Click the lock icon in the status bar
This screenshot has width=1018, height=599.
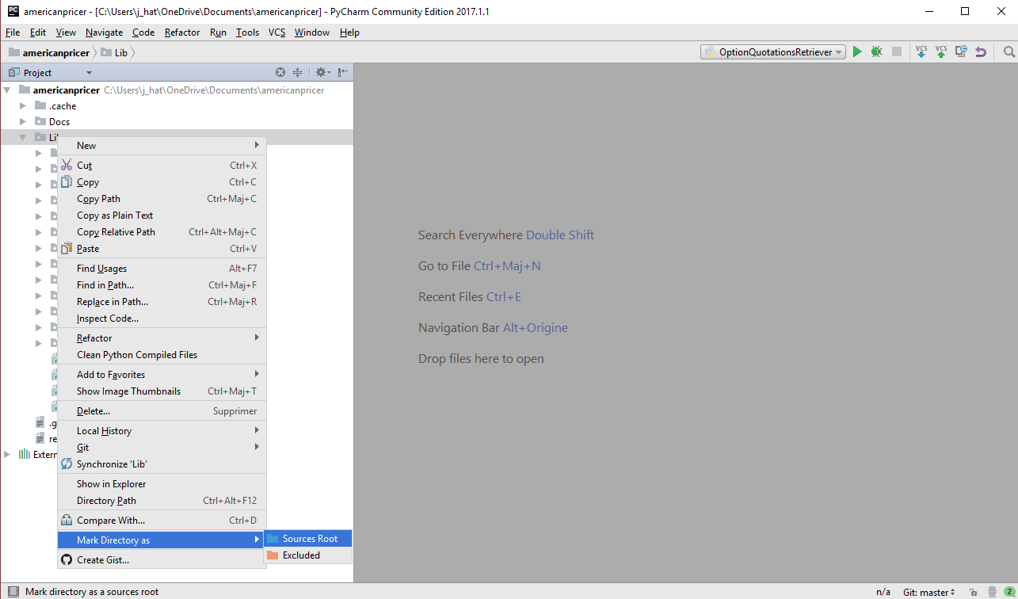coord(972,592)
